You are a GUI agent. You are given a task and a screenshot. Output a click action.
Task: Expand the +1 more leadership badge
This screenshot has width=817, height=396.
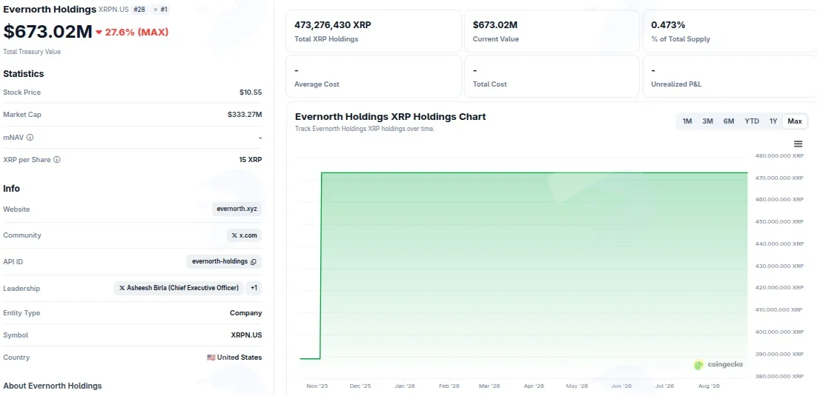pos(254,288)
